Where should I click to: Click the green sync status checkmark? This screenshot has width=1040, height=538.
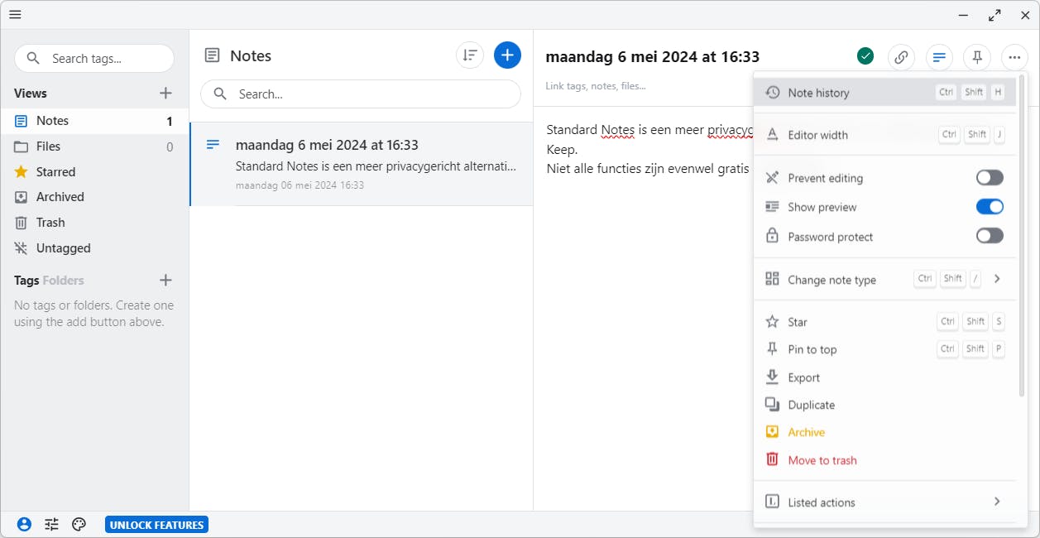(865, 56)
